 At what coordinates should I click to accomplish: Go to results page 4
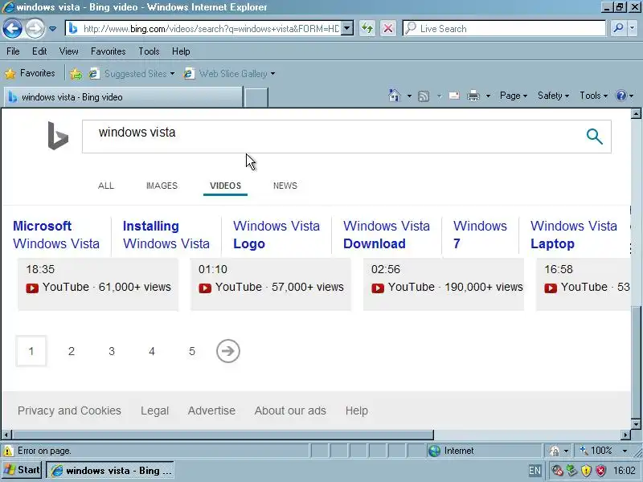pos(152,351)
